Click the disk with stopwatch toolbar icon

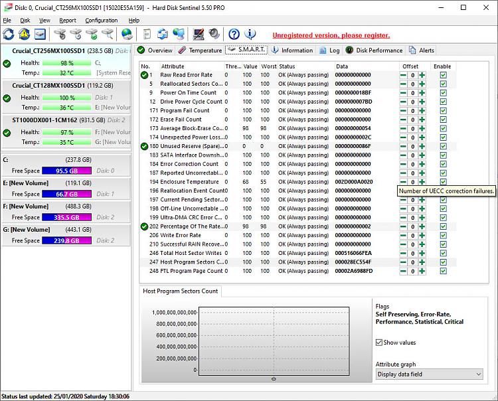pyautogui.click(x=76, y=34)
